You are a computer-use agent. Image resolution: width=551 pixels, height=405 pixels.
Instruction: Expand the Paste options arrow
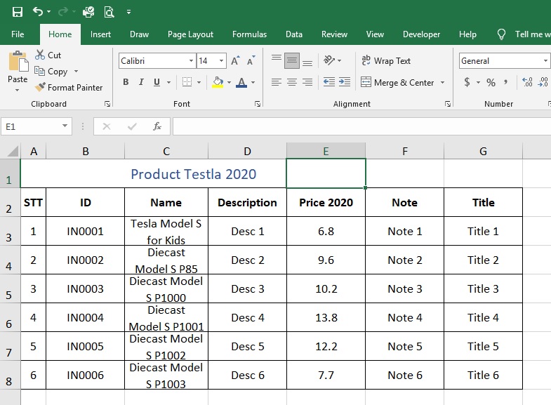coord(18,91)
